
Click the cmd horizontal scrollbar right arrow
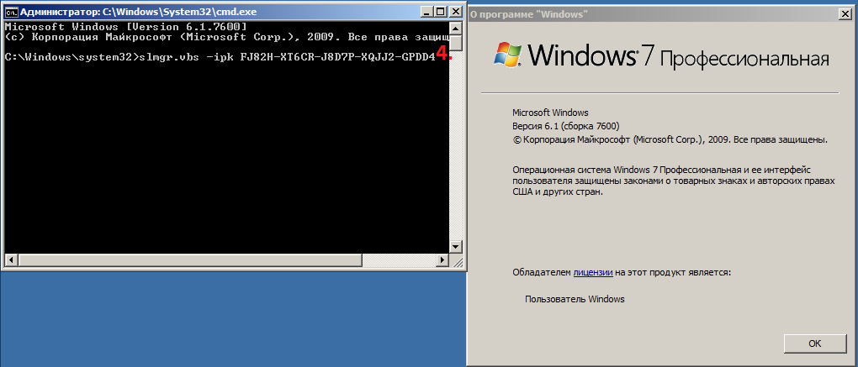(x=442, y=260)
